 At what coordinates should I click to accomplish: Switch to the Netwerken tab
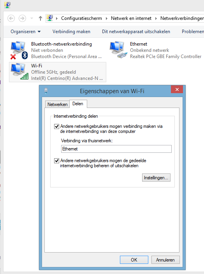57,104
